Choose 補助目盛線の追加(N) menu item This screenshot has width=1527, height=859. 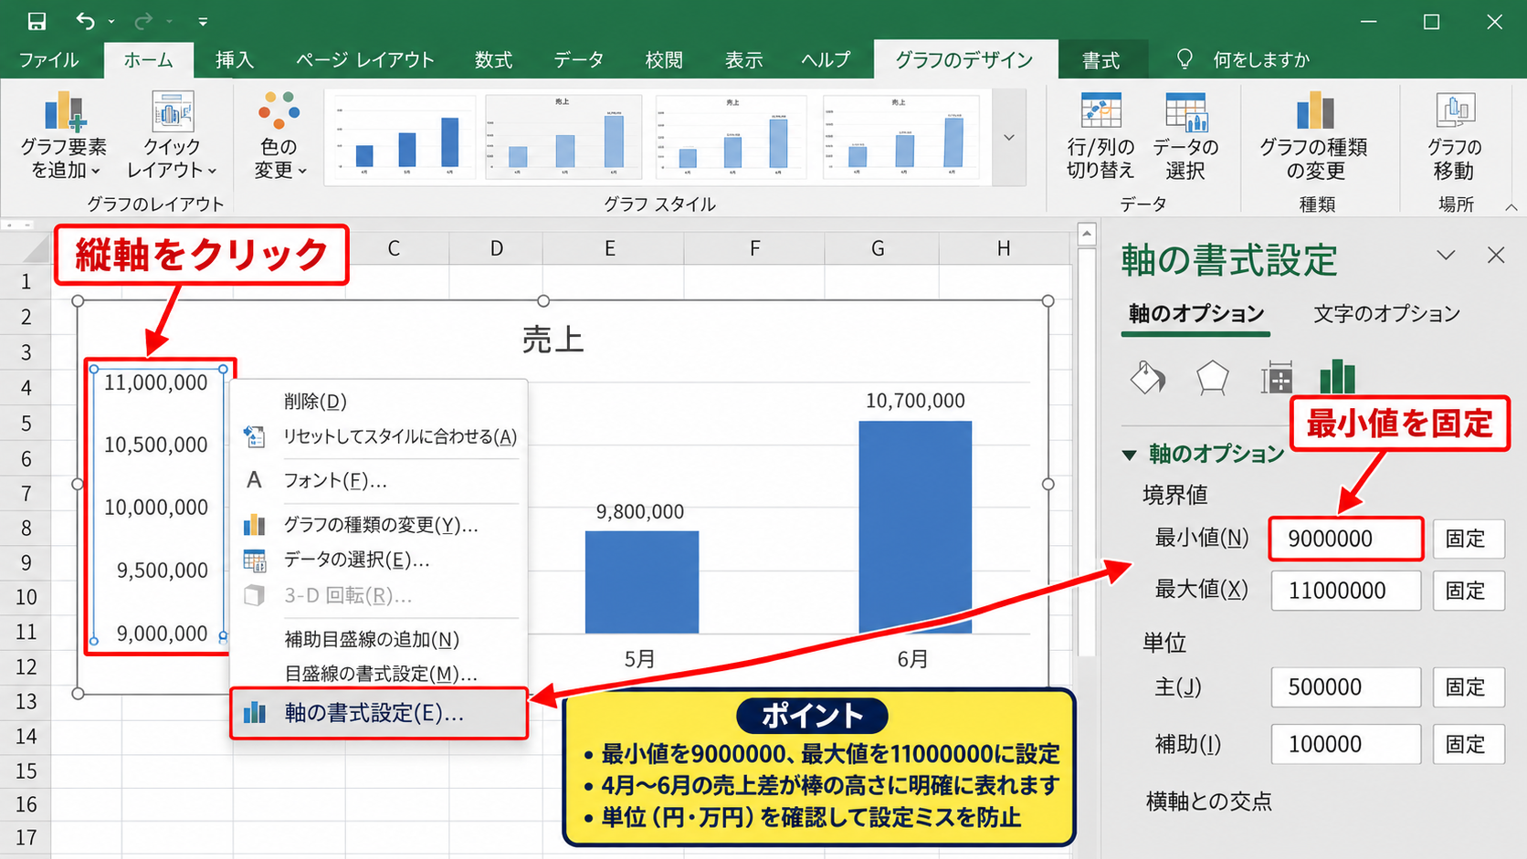point(379,639)
